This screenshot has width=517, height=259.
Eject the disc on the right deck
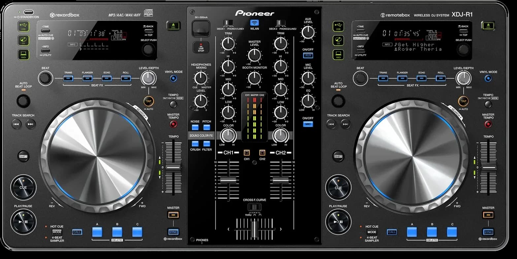[488, 26]
